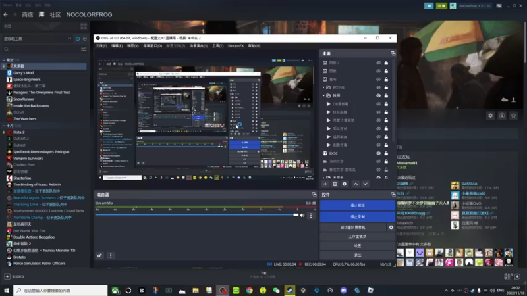Screen dimensions: 527x296
Task: Remove selected source with trash icon
Action: pyautogui.click(x=335, y=184)
